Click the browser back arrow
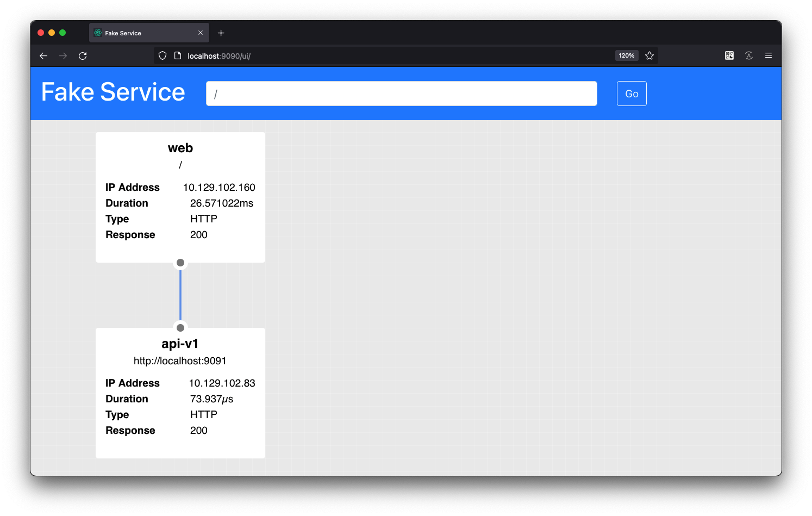812x516 pixels. (x=43, y=56)
